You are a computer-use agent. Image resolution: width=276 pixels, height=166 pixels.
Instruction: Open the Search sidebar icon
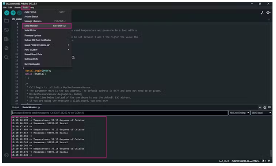click(6, 57)
